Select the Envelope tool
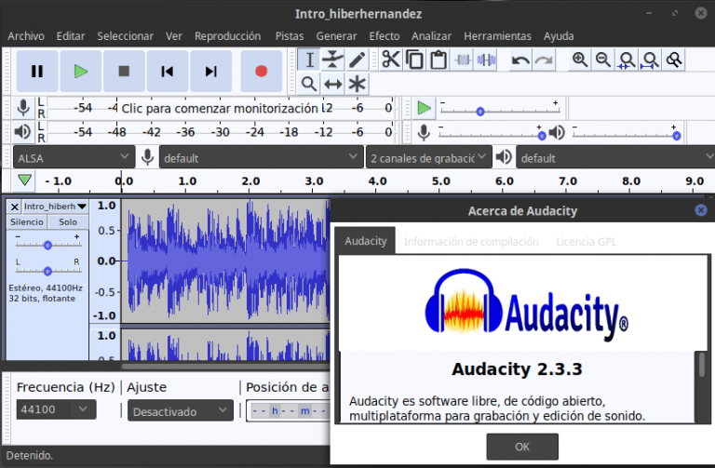The height and width of the screenshot is (468, 715). 333,60
